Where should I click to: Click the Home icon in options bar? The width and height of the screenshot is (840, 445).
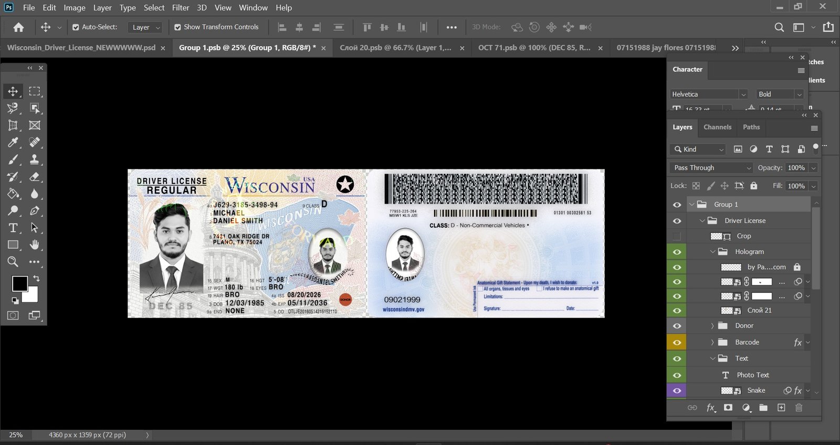[x=18, y=27]
